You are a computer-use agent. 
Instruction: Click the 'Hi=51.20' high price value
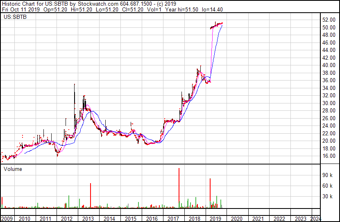[x=81, y=9]
